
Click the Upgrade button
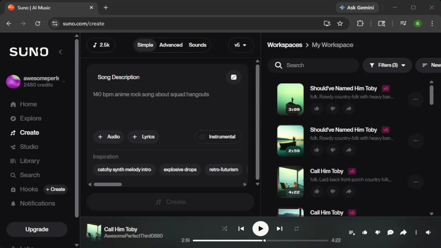tap(37, 229)
